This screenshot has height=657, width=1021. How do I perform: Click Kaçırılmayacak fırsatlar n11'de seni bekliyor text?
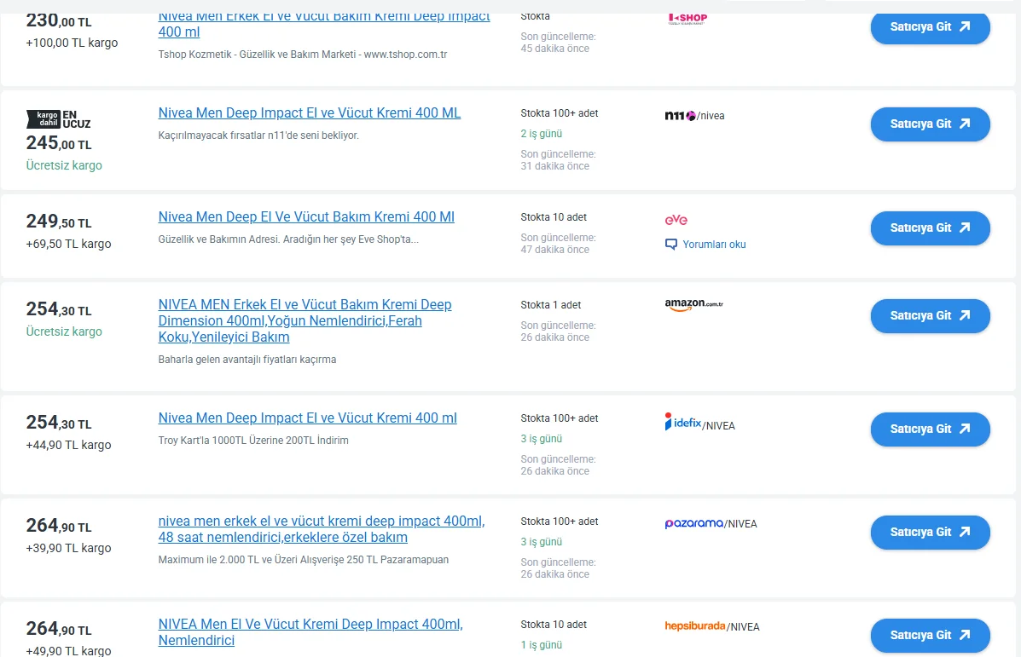[x=258, y=135]
